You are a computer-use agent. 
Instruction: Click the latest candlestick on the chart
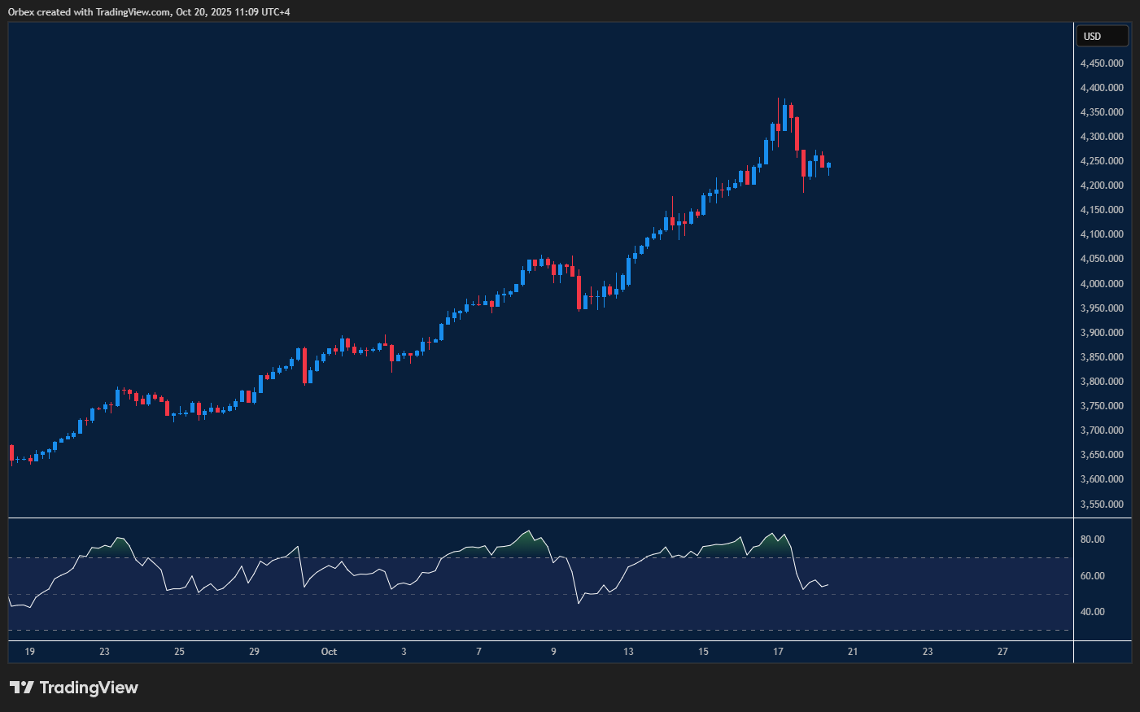coord(828,165)
